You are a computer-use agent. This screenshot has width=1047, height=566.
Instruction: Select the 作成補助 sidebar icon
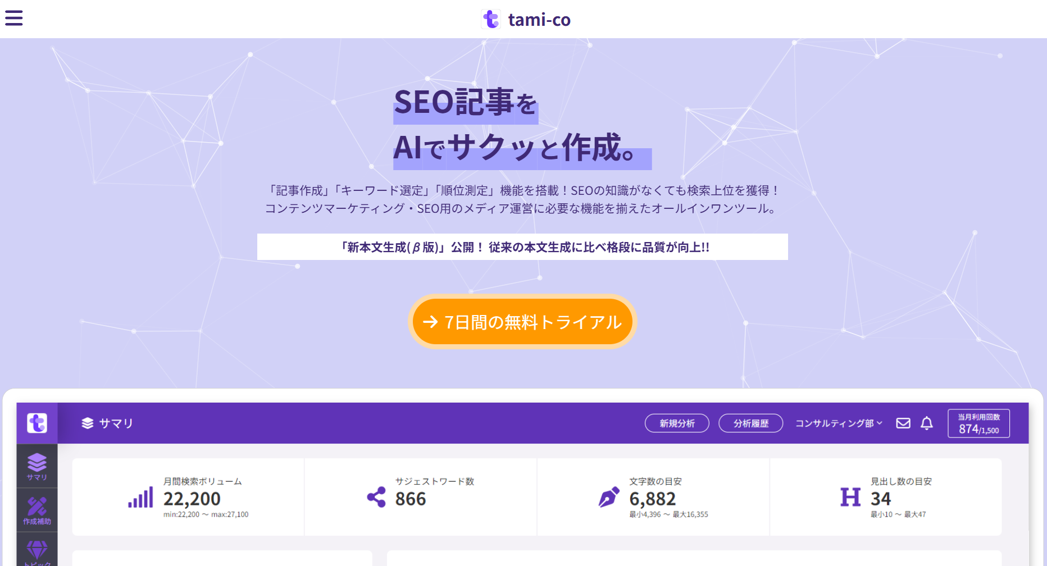(x=37, y=510)
